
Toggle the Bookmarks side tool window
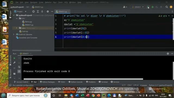coord(10,60)
